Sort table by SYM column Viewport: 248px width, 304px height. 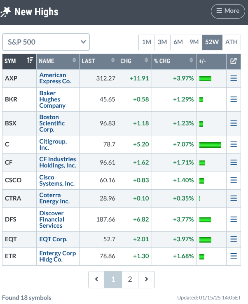[19, 61]
